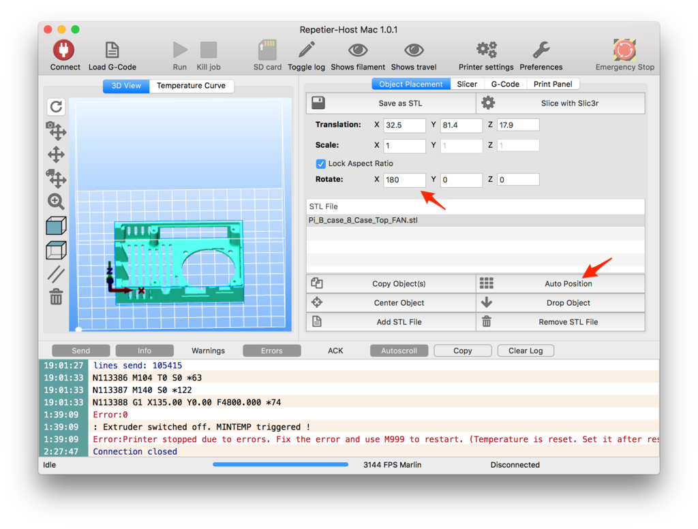Click the Rotate Z field
Image resolution: width=698 pixels, height=529 pixels.
pyautogui.click(x=518, y=180)
